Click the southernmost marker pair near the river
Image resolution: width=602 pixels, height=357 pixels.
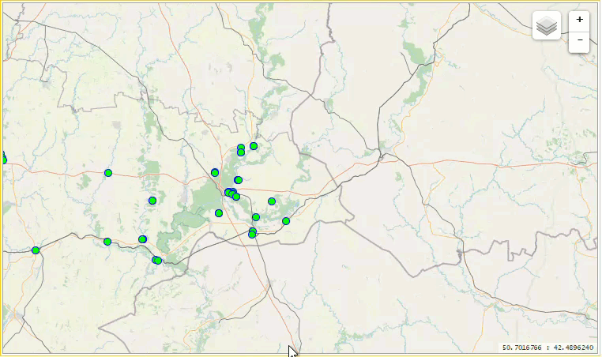point(156,260)
